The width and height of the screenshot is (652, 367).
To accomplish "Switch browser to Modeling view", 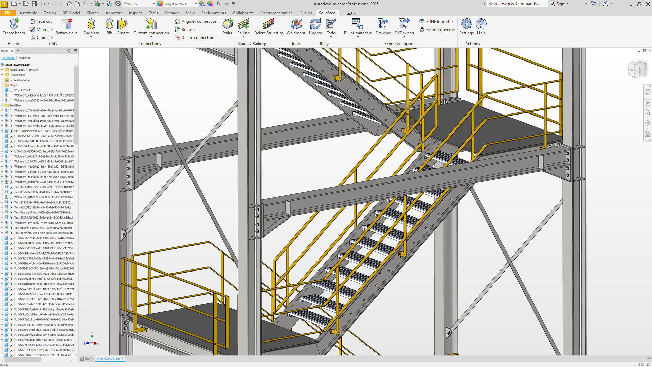I will (x=24, y=58).
